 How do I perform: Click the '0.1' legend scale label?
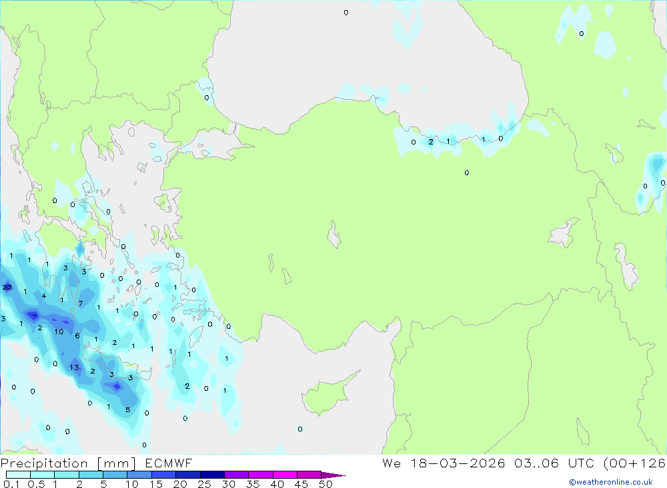(11, 484)
